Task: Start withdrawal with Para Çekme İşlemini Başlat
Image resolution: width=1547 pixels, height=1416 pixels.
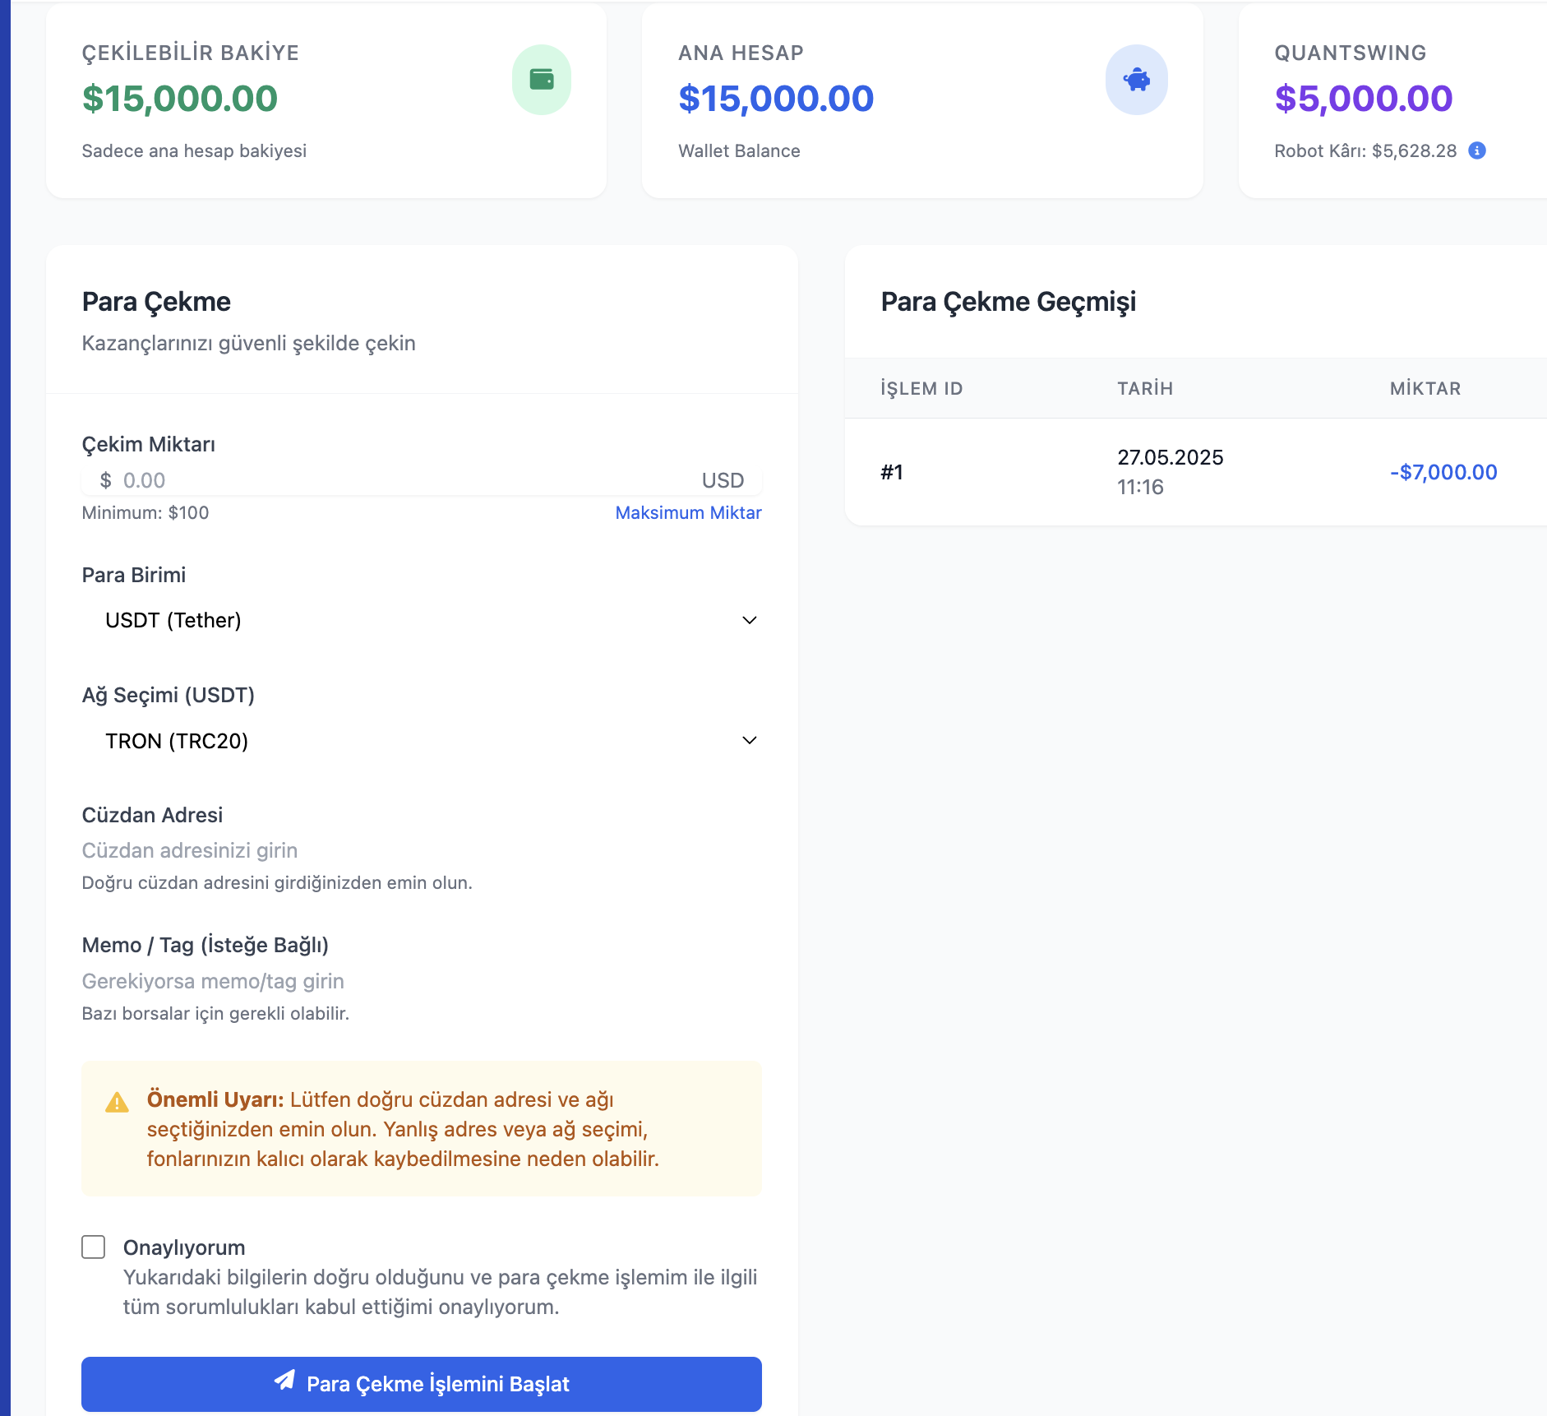Action: (422, 1384)
